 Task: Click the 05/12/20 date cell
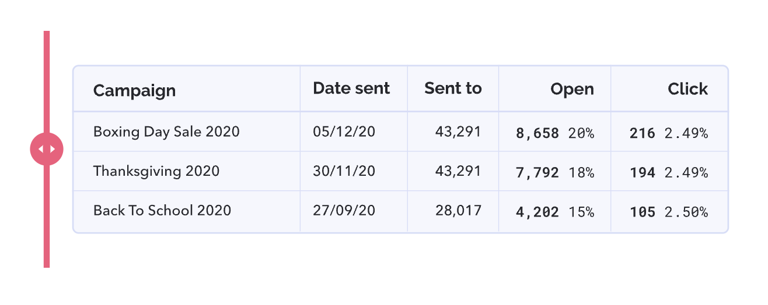[x=344, y=132]
